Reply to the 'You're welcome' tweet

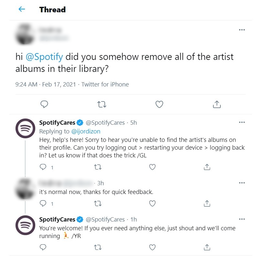click(43, 247)
